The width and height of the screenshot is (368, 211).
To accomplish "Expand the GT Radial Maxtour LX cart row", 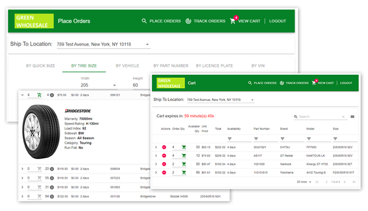I will click(x=156, y=156).
